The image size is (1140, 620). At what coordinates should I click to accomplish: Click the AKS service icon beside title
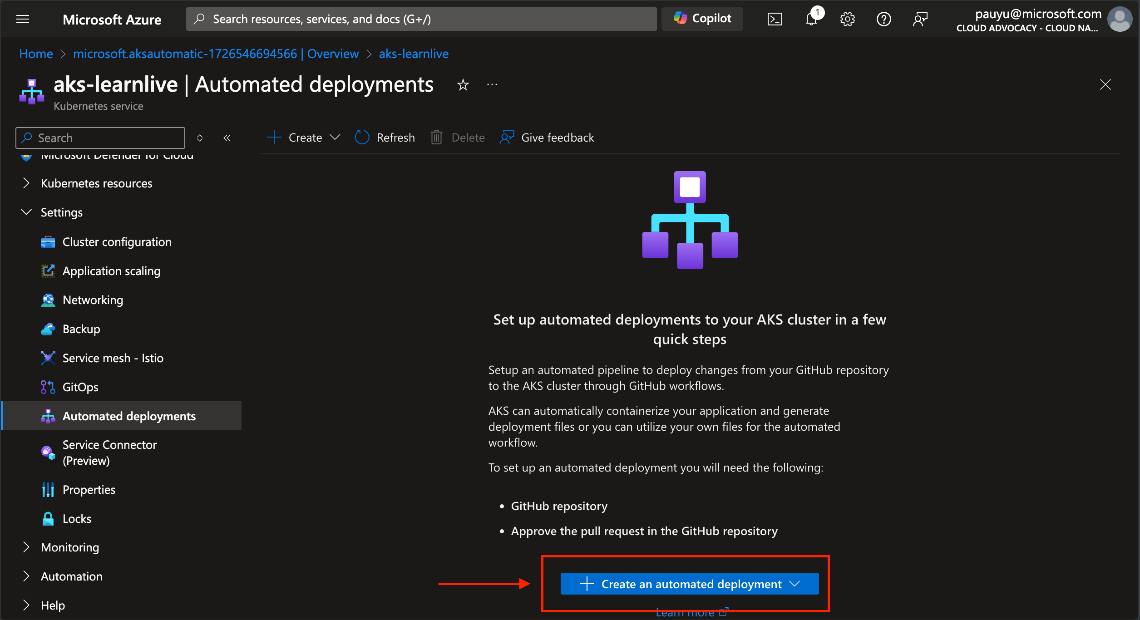(31, 91)
